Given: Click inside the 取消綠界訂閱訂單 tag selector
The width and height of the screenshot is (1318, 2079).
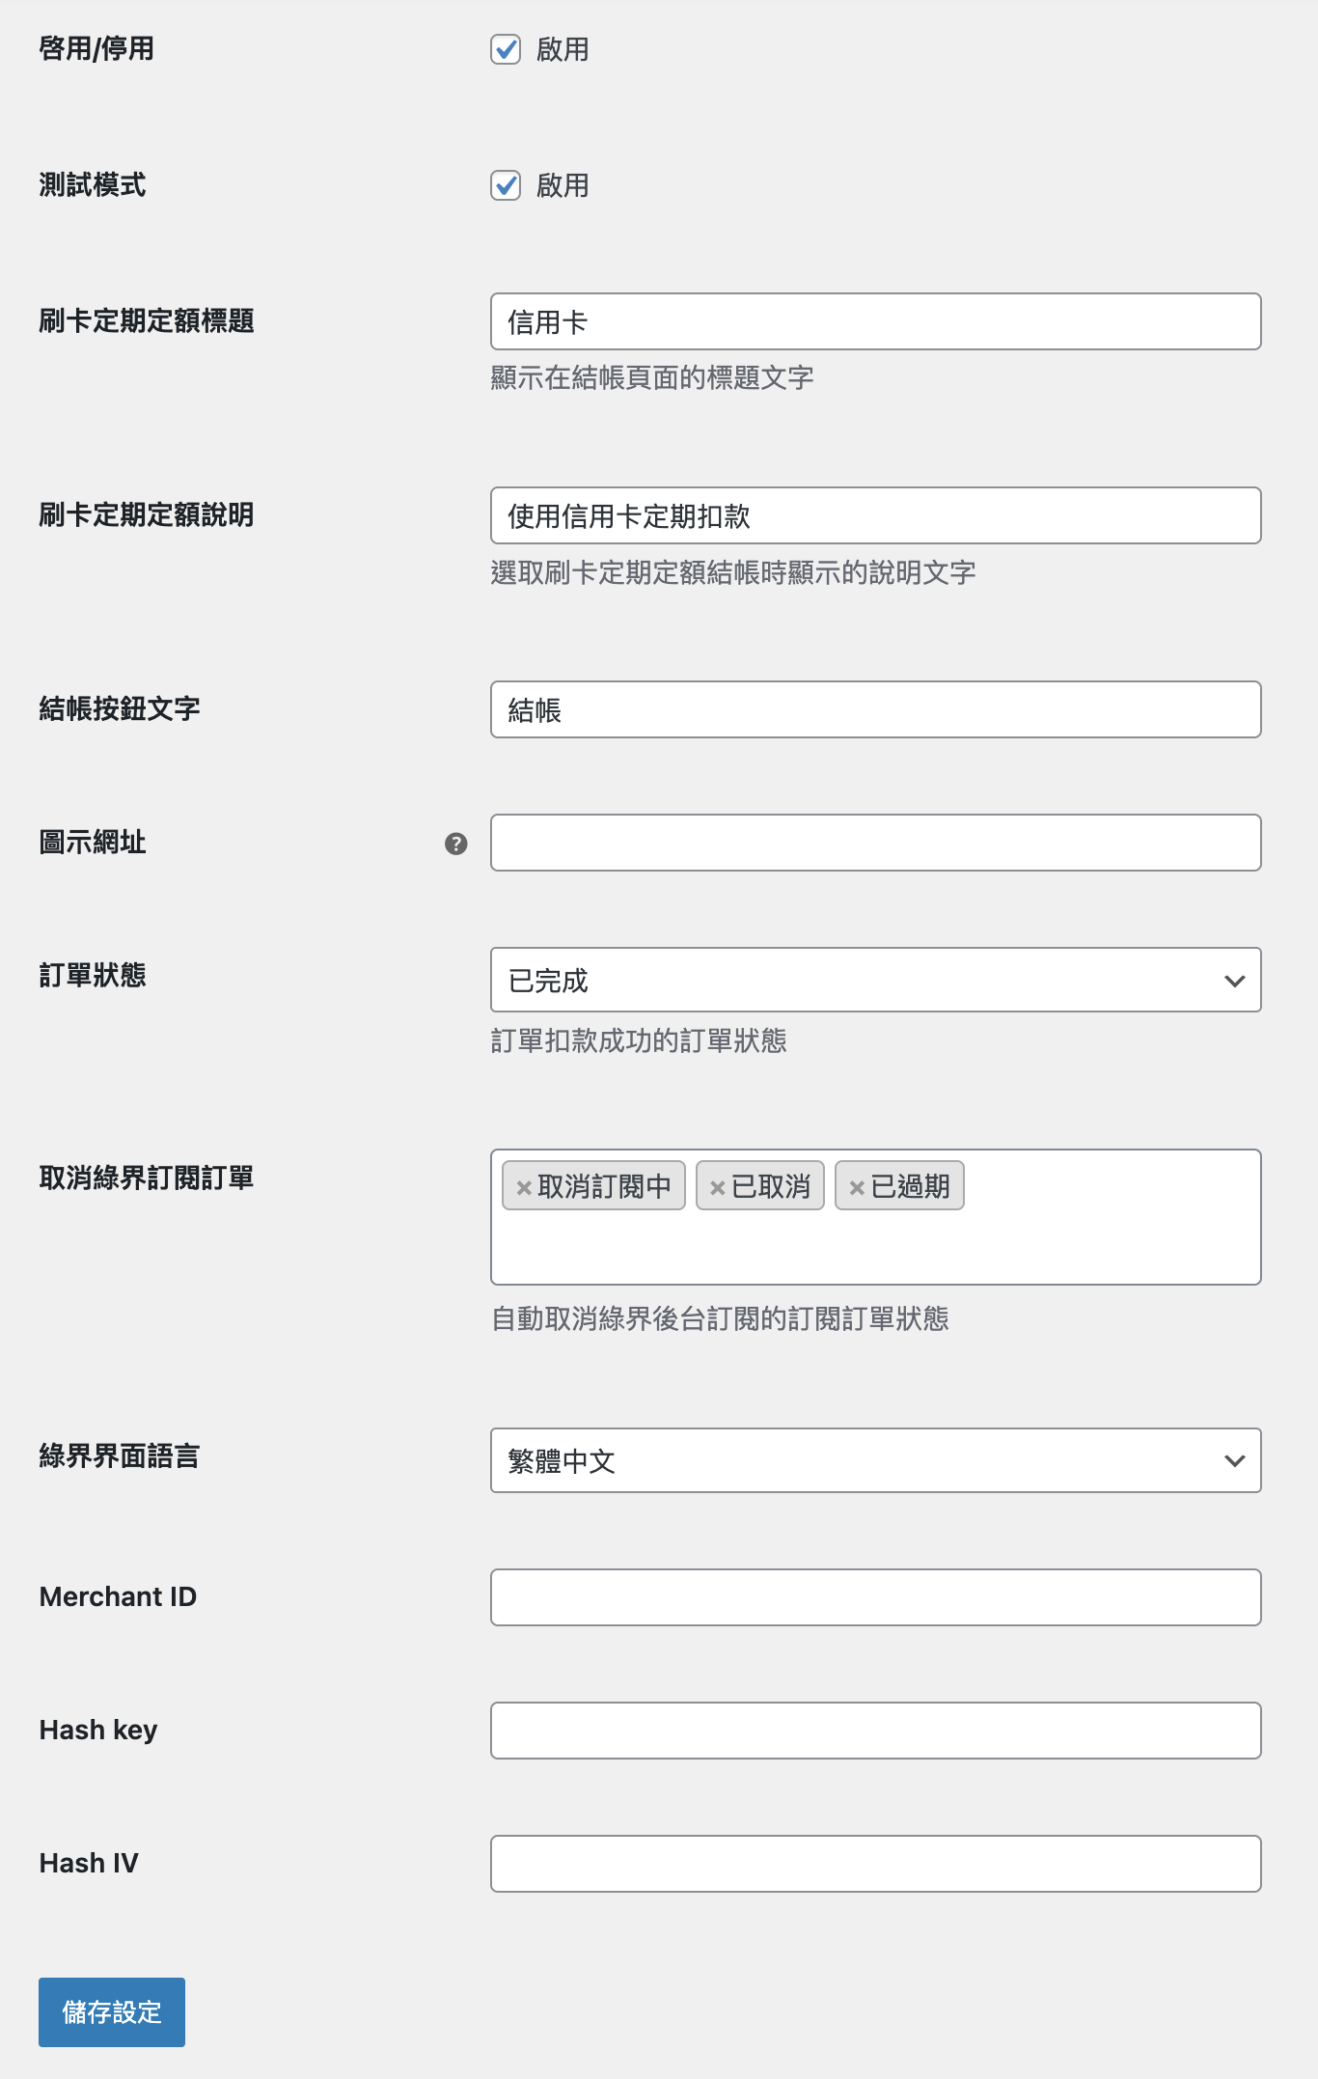Looking at the screenshot, I should [1061, 1245].
